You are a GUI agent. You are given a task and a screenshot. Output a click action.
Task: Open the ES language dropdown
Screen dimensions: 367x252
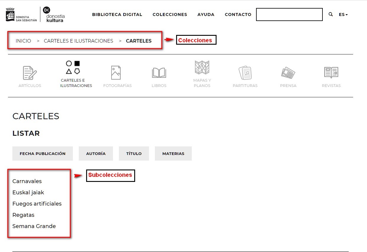point(343,14)
